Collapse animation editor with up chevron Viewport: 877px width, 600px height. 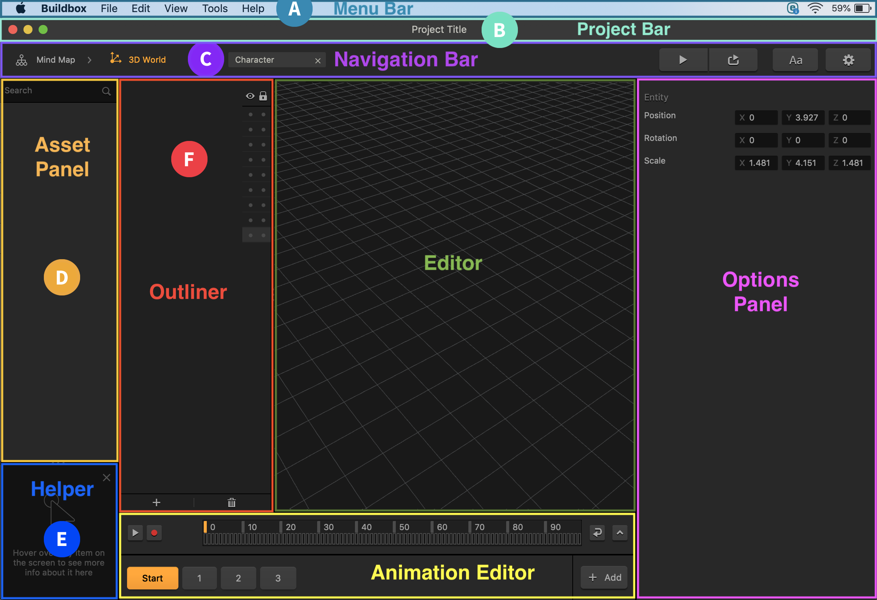point(620,533)
